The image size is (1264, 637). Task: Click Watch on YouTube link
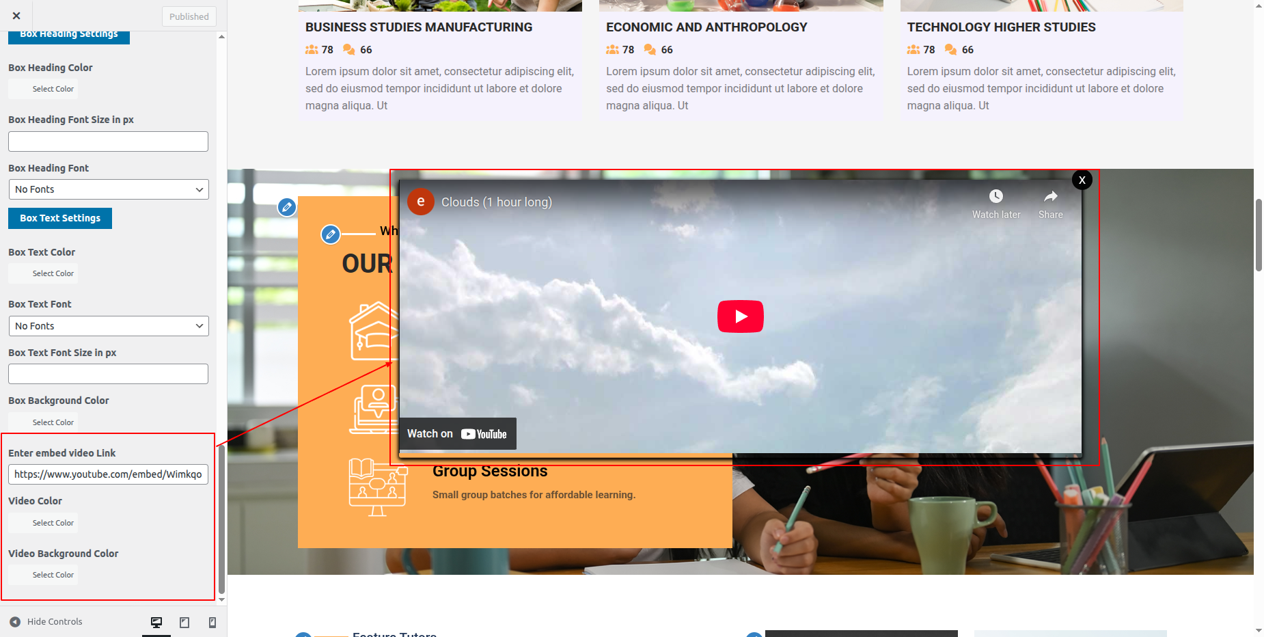pos(457,434)
